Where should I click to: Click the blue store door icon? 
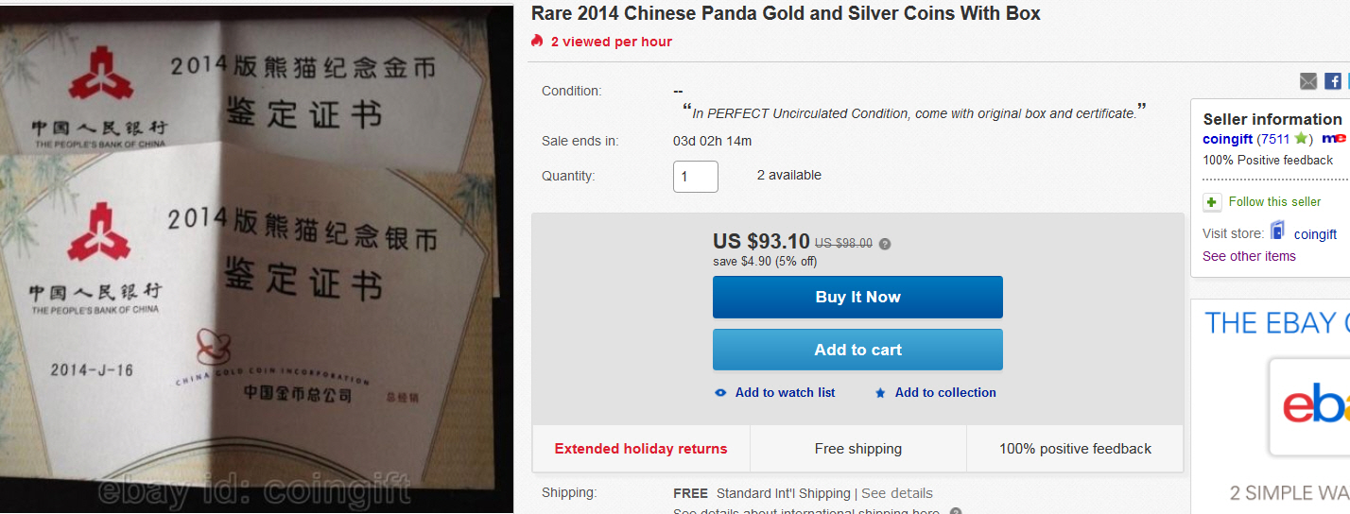(x=1278, y=231)
